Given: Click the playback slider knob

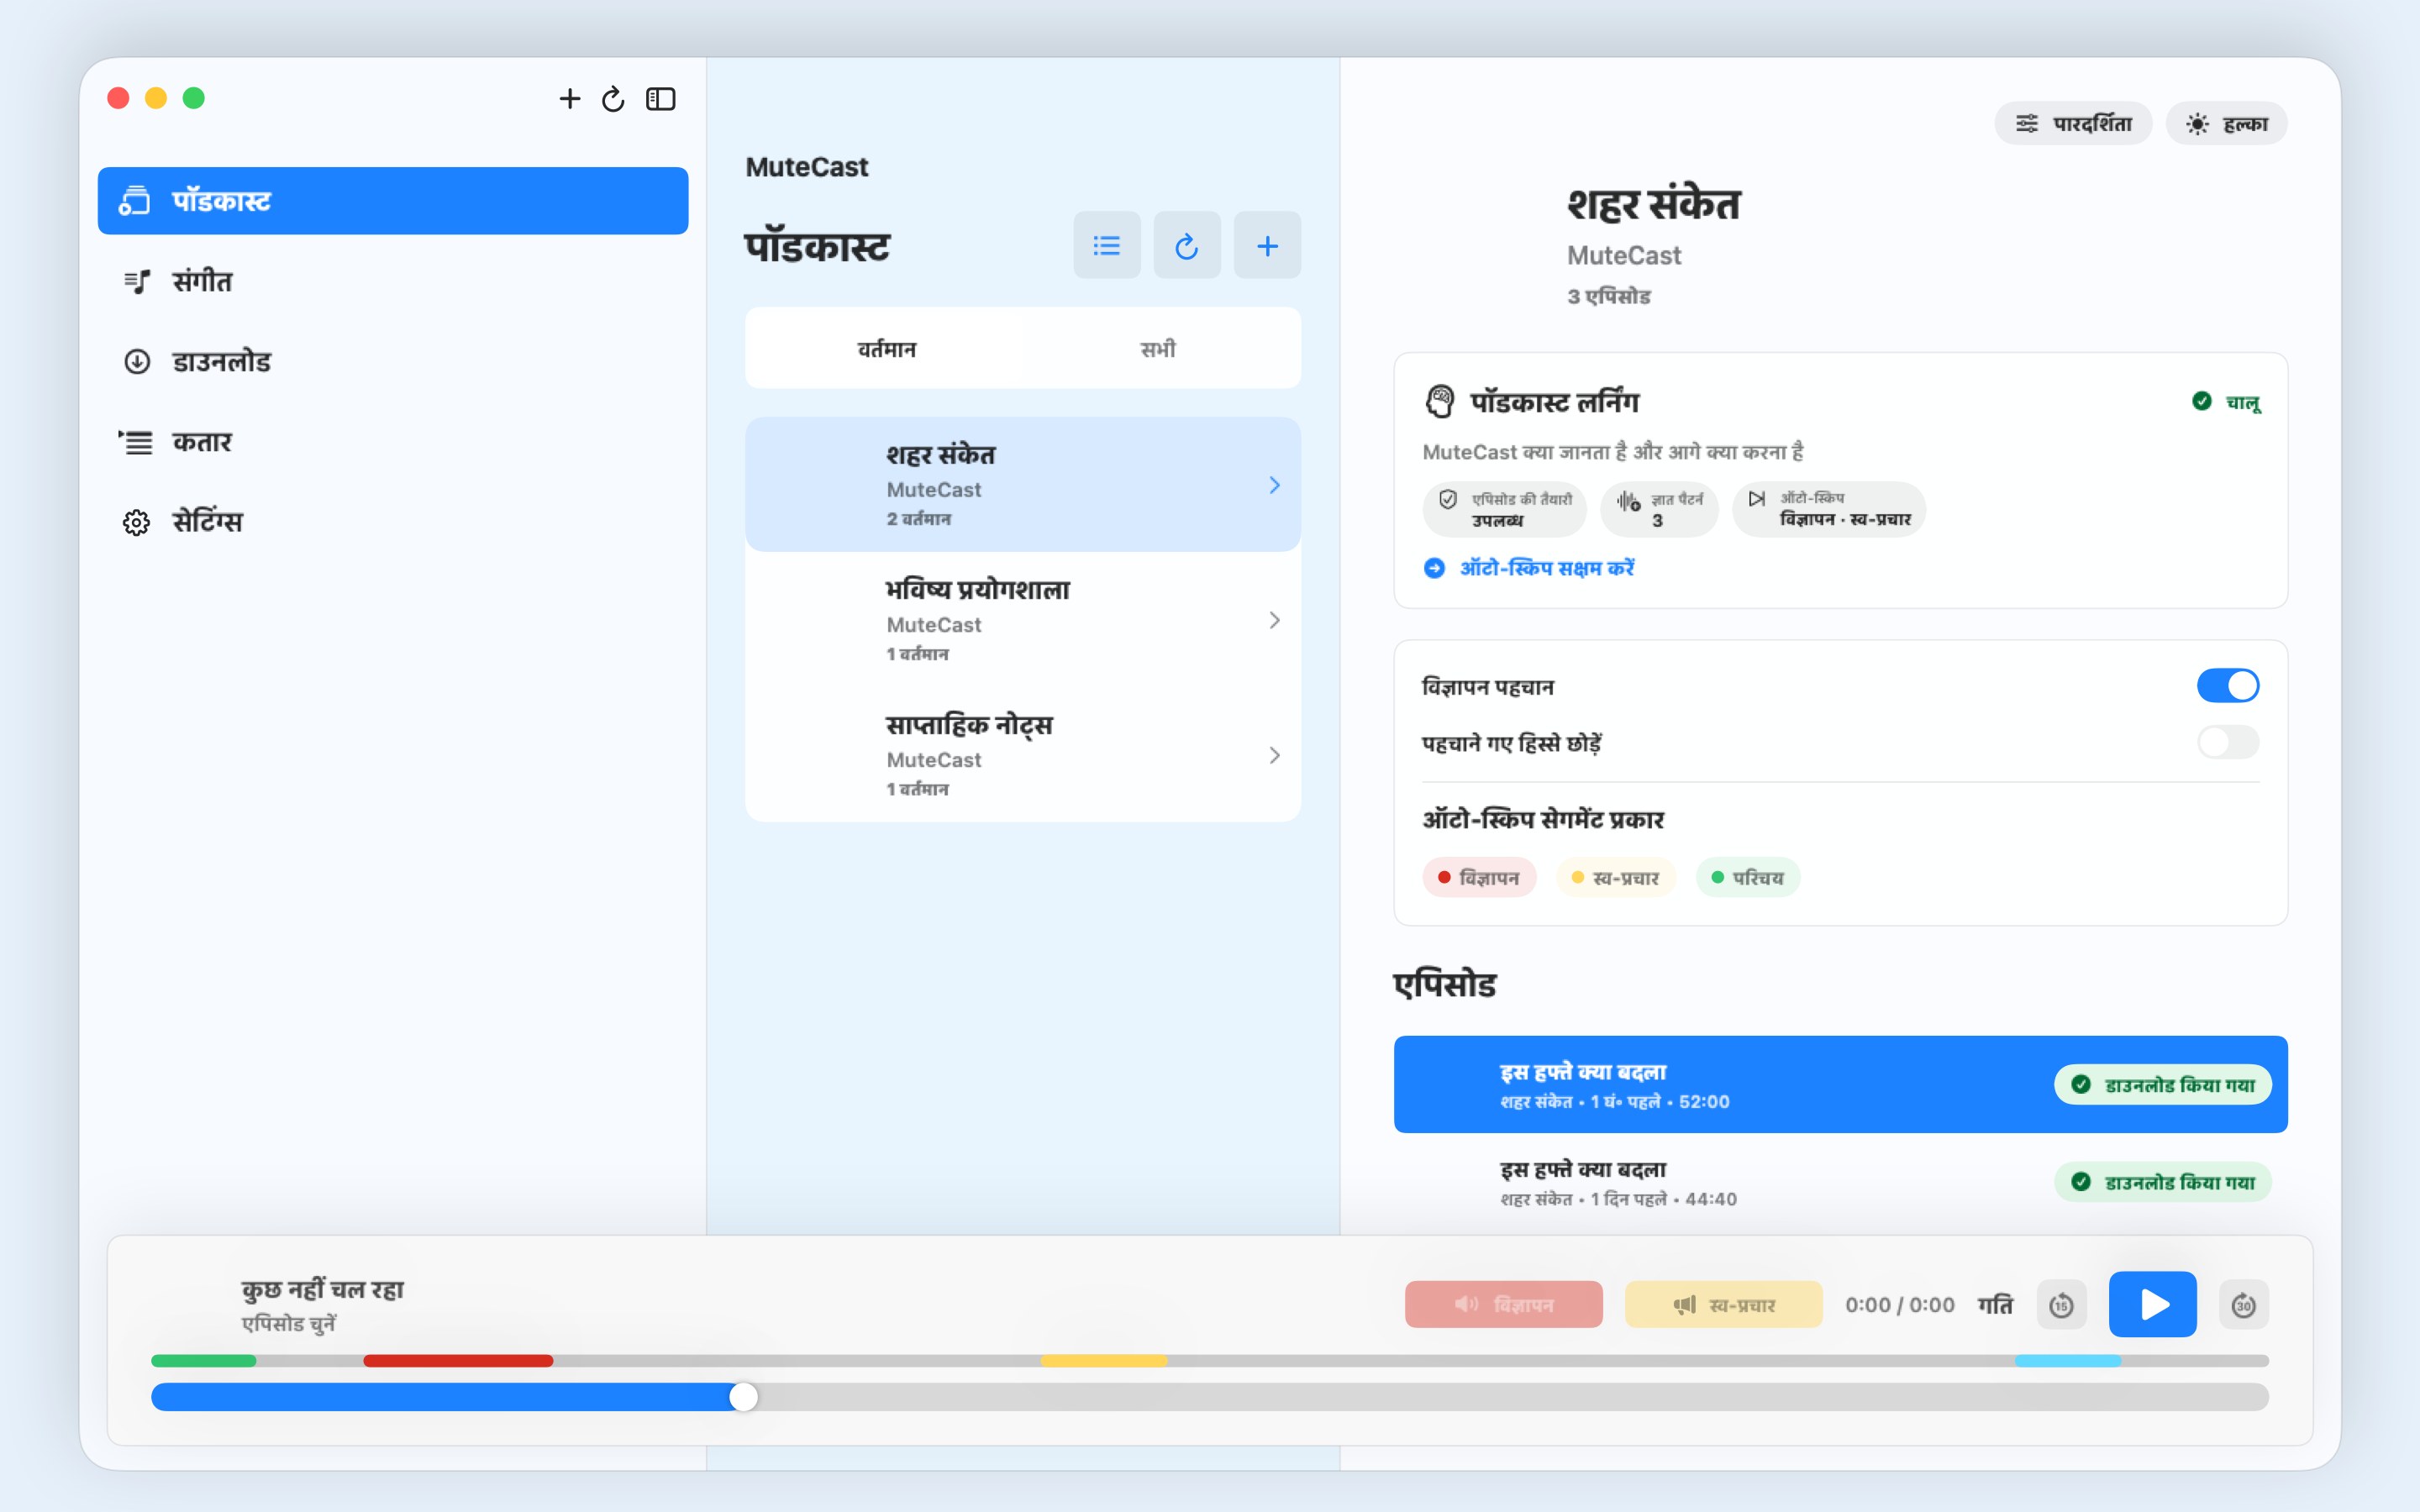Looking at the screenshot, I should point(743,1397).
